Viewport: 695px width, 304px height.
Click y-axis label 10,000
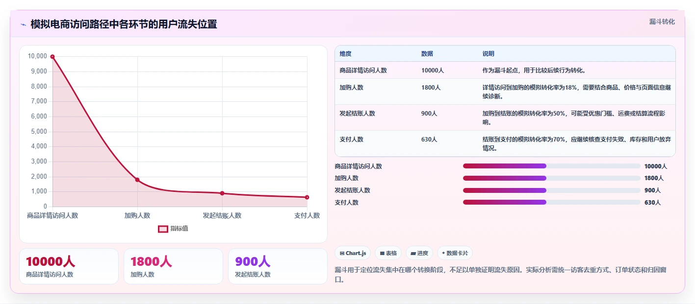(x=37, y=56)
